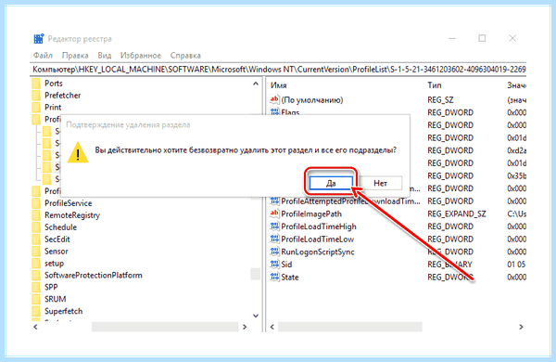Click tree pane vertical scrollbar thumb
The image size is (556, 362).
click(x=256, y=274)
